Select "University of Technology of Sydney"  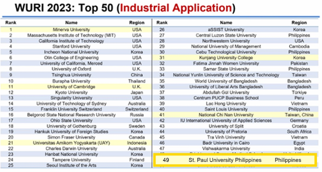click(x=71, y=104)
